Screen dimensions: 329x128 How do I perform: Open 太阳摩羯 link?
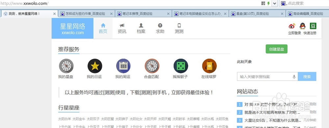193,119
